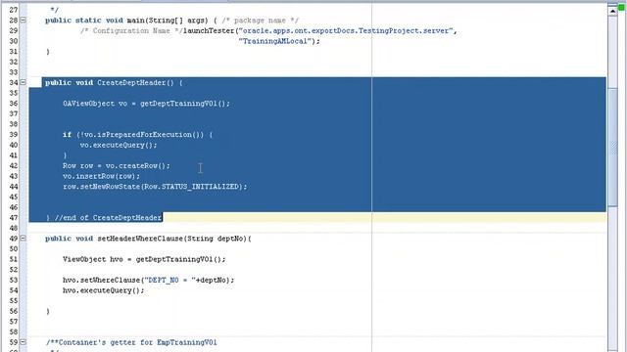The height and width of the screenshot is (352, 627).
Task: Collapse the comment fold at line 59
Action: pyautogui.click(x=24, y=342)
